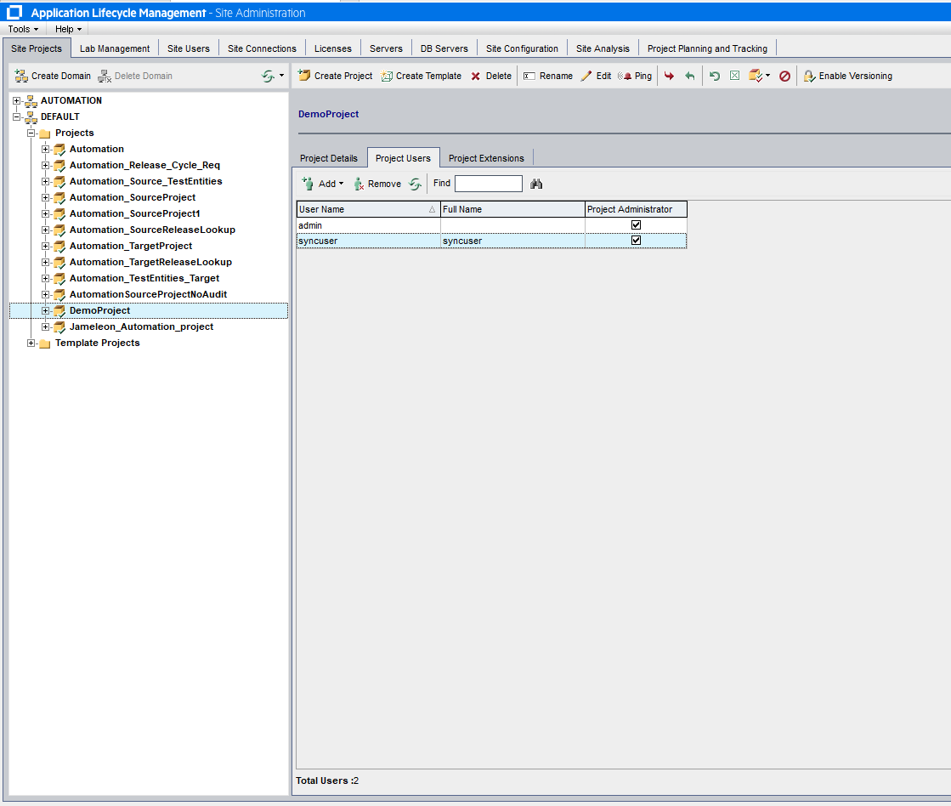Click the Ping project icon
This screenshot has height=806, width=951.
[625, 76]
